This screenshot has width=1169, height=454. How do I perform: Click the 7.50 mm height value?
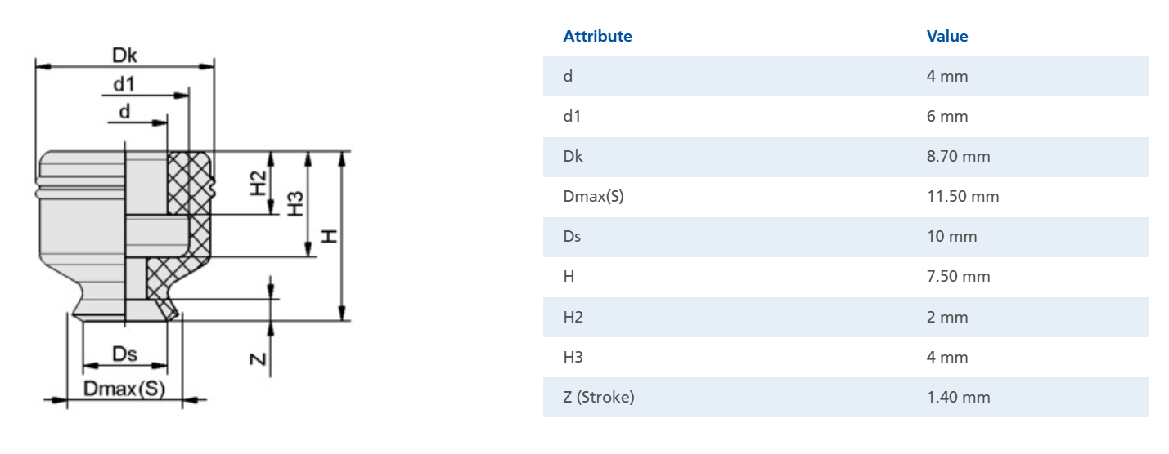click(958, 276)
